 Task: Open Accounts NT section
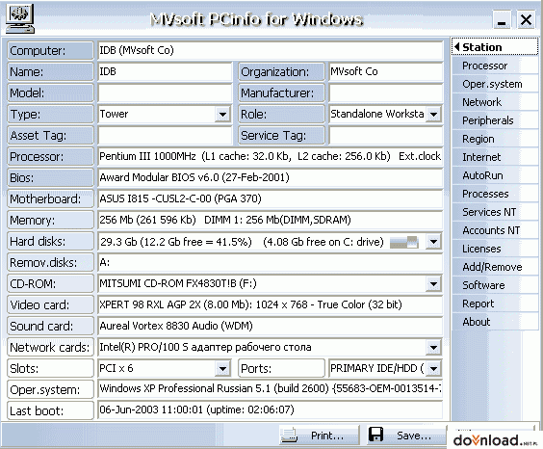[x=495, y=230]
